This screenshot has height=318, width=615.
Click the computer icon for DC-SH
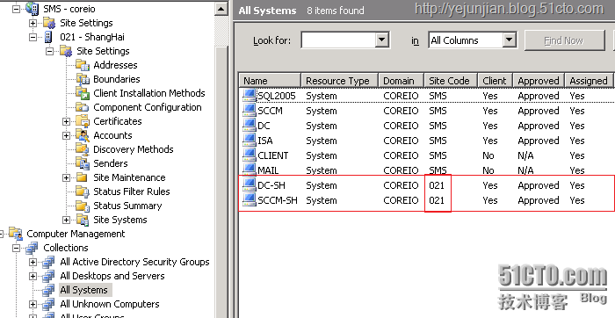[249, 185]
